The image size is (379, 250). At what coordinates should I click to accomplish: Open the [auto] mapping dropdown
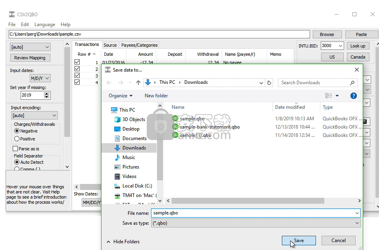30,47
